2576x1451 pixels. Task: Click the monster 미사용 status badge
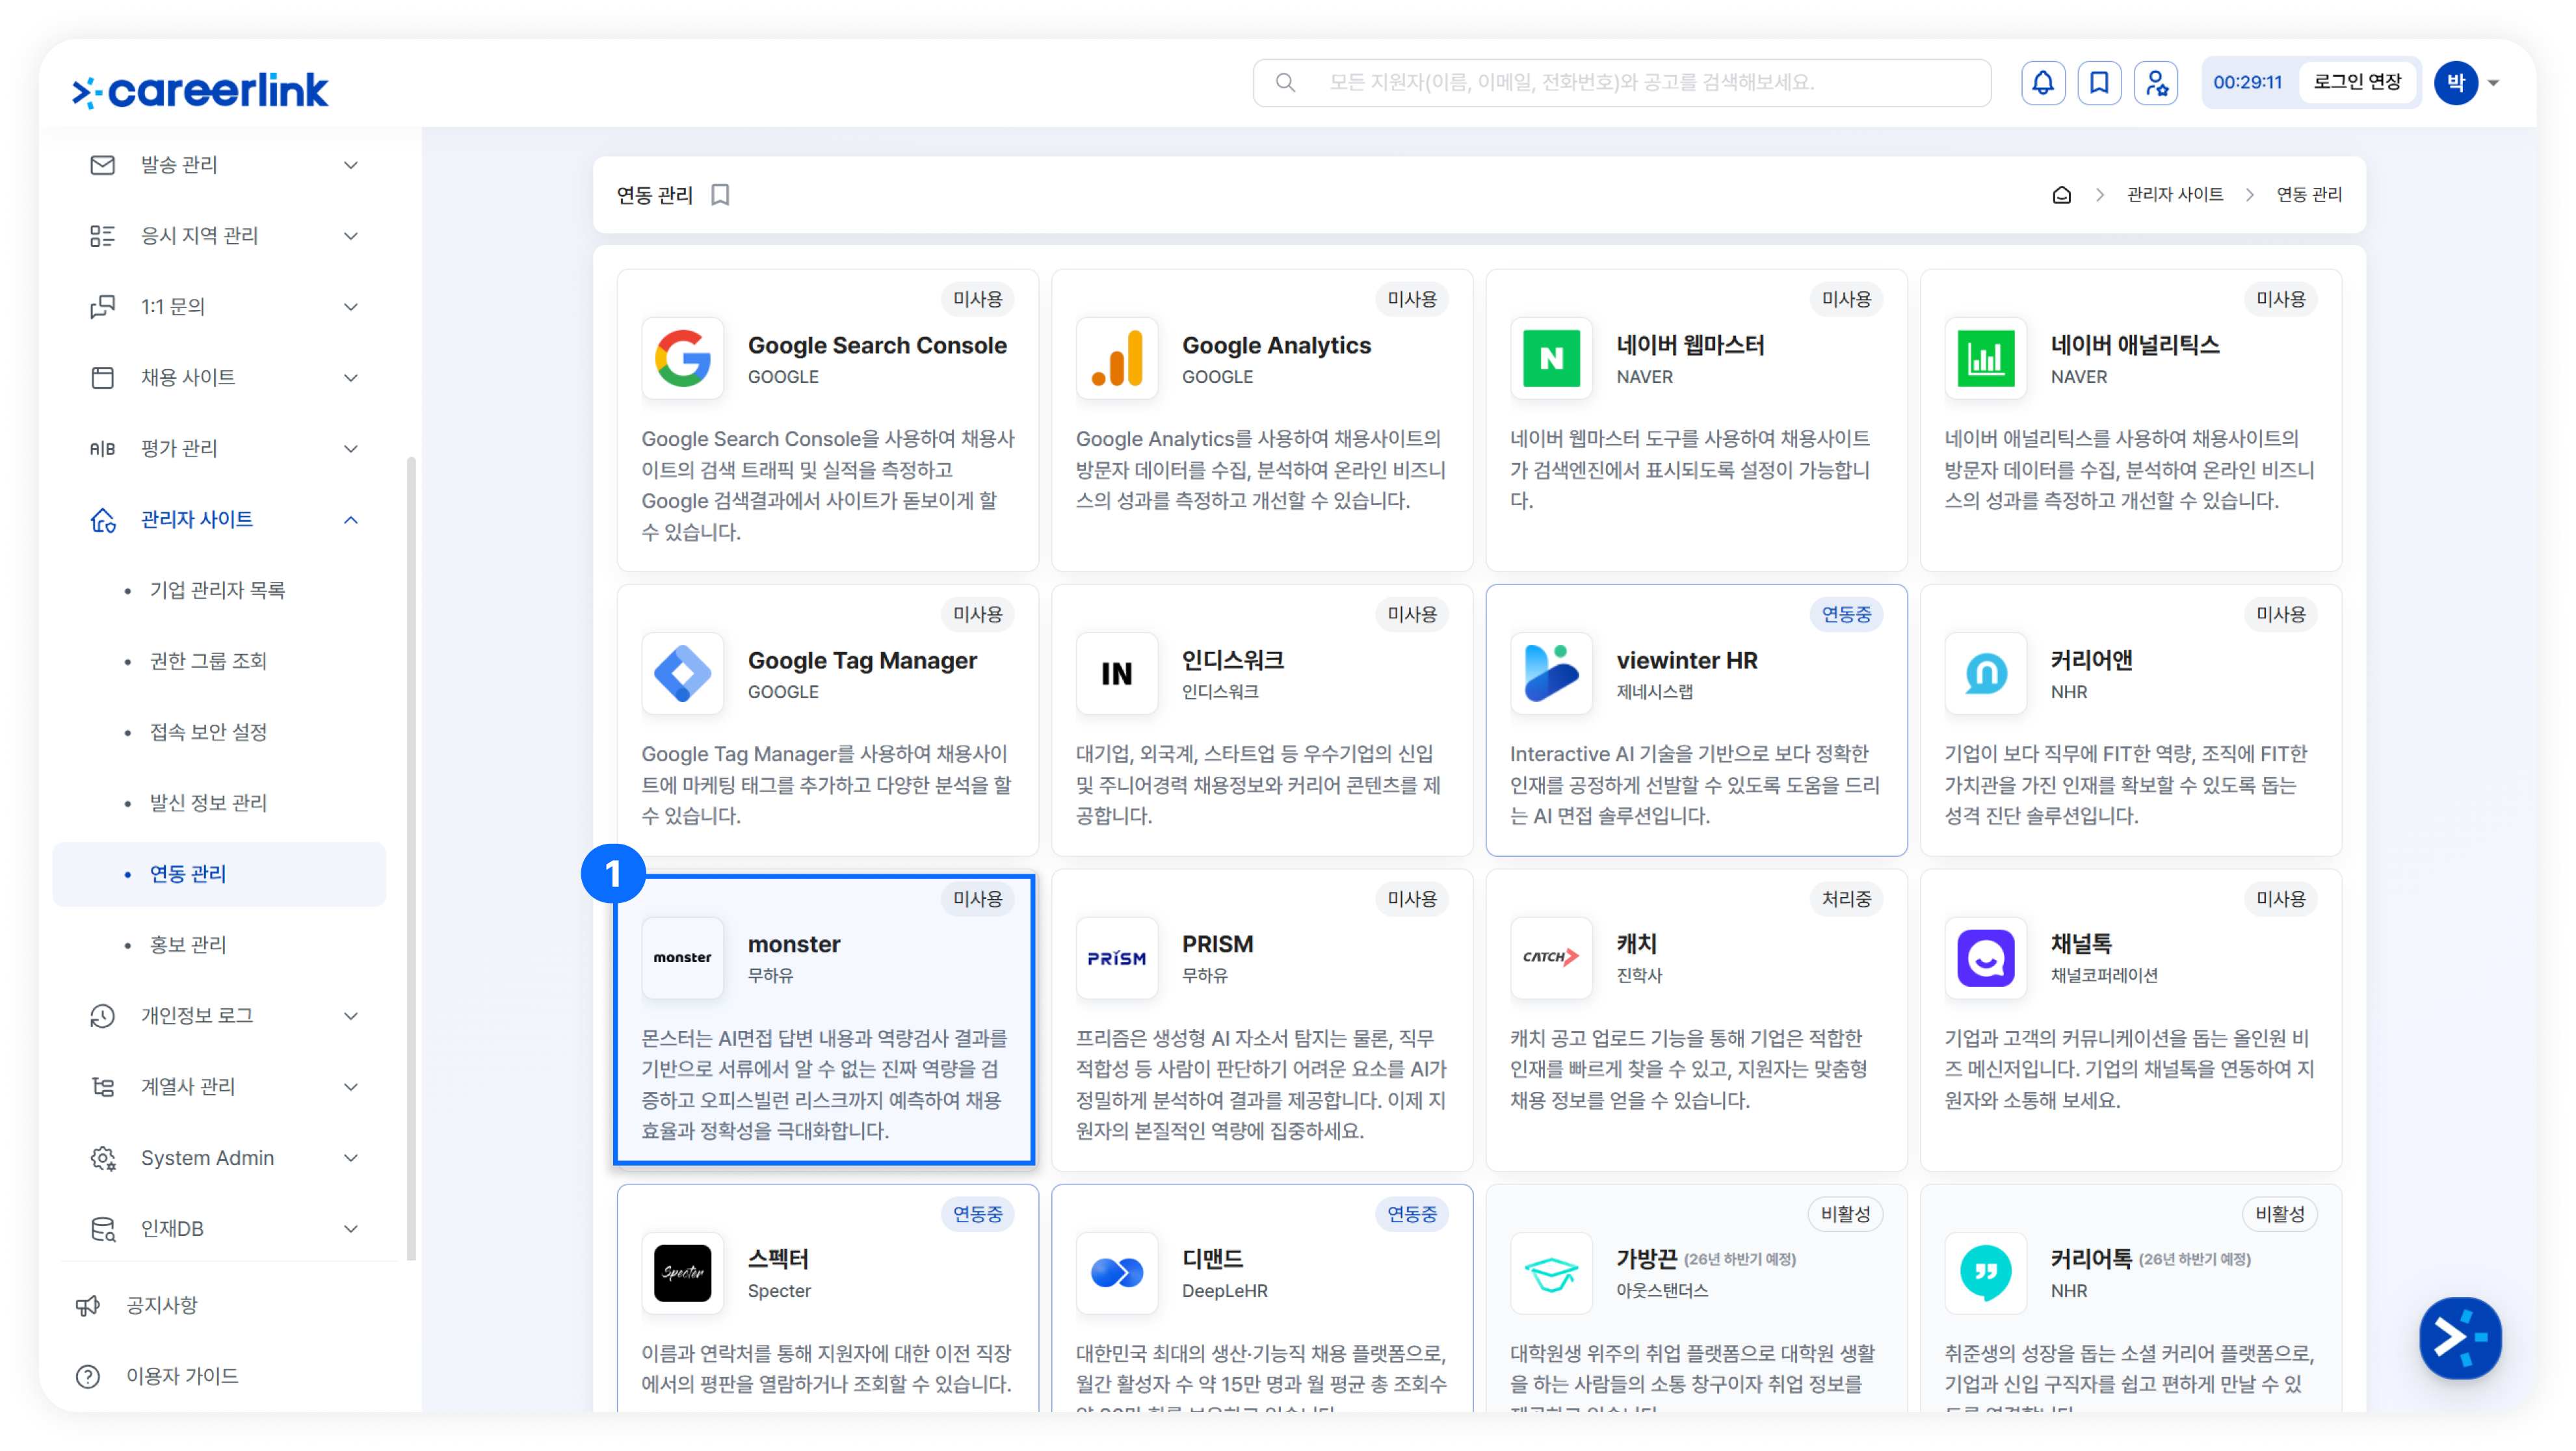pos(977,899)
